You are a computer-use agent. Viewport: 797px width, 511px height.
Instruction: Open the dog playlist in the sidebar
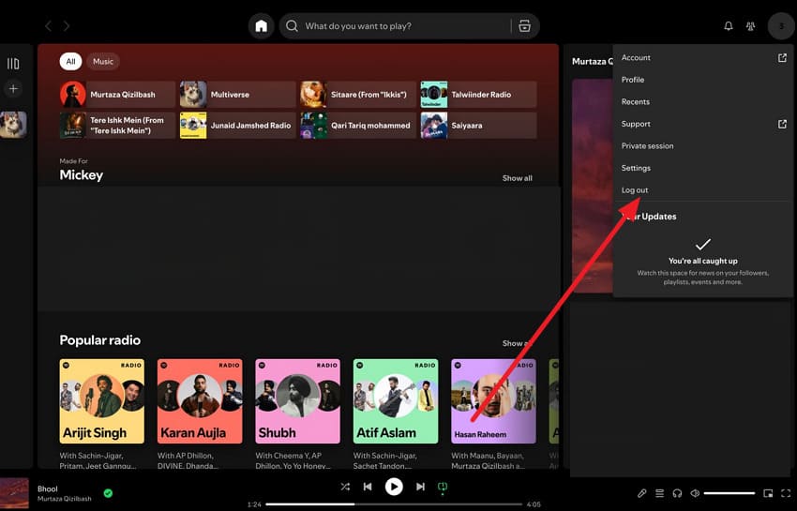click(13, 125)
